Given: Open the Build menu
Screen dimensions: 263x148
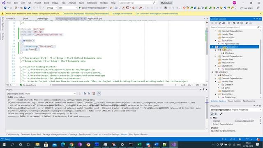Looking at the screenshot, I should click(x=46, y=3).
